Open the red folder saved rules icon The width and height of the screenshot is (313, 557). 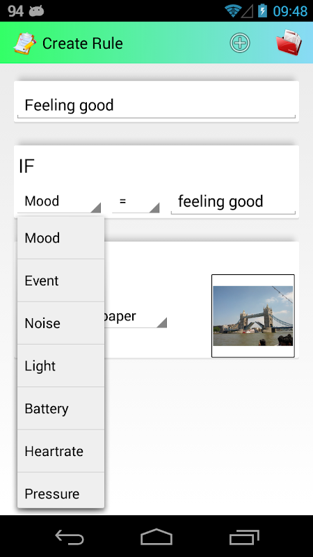click(289, 42)
